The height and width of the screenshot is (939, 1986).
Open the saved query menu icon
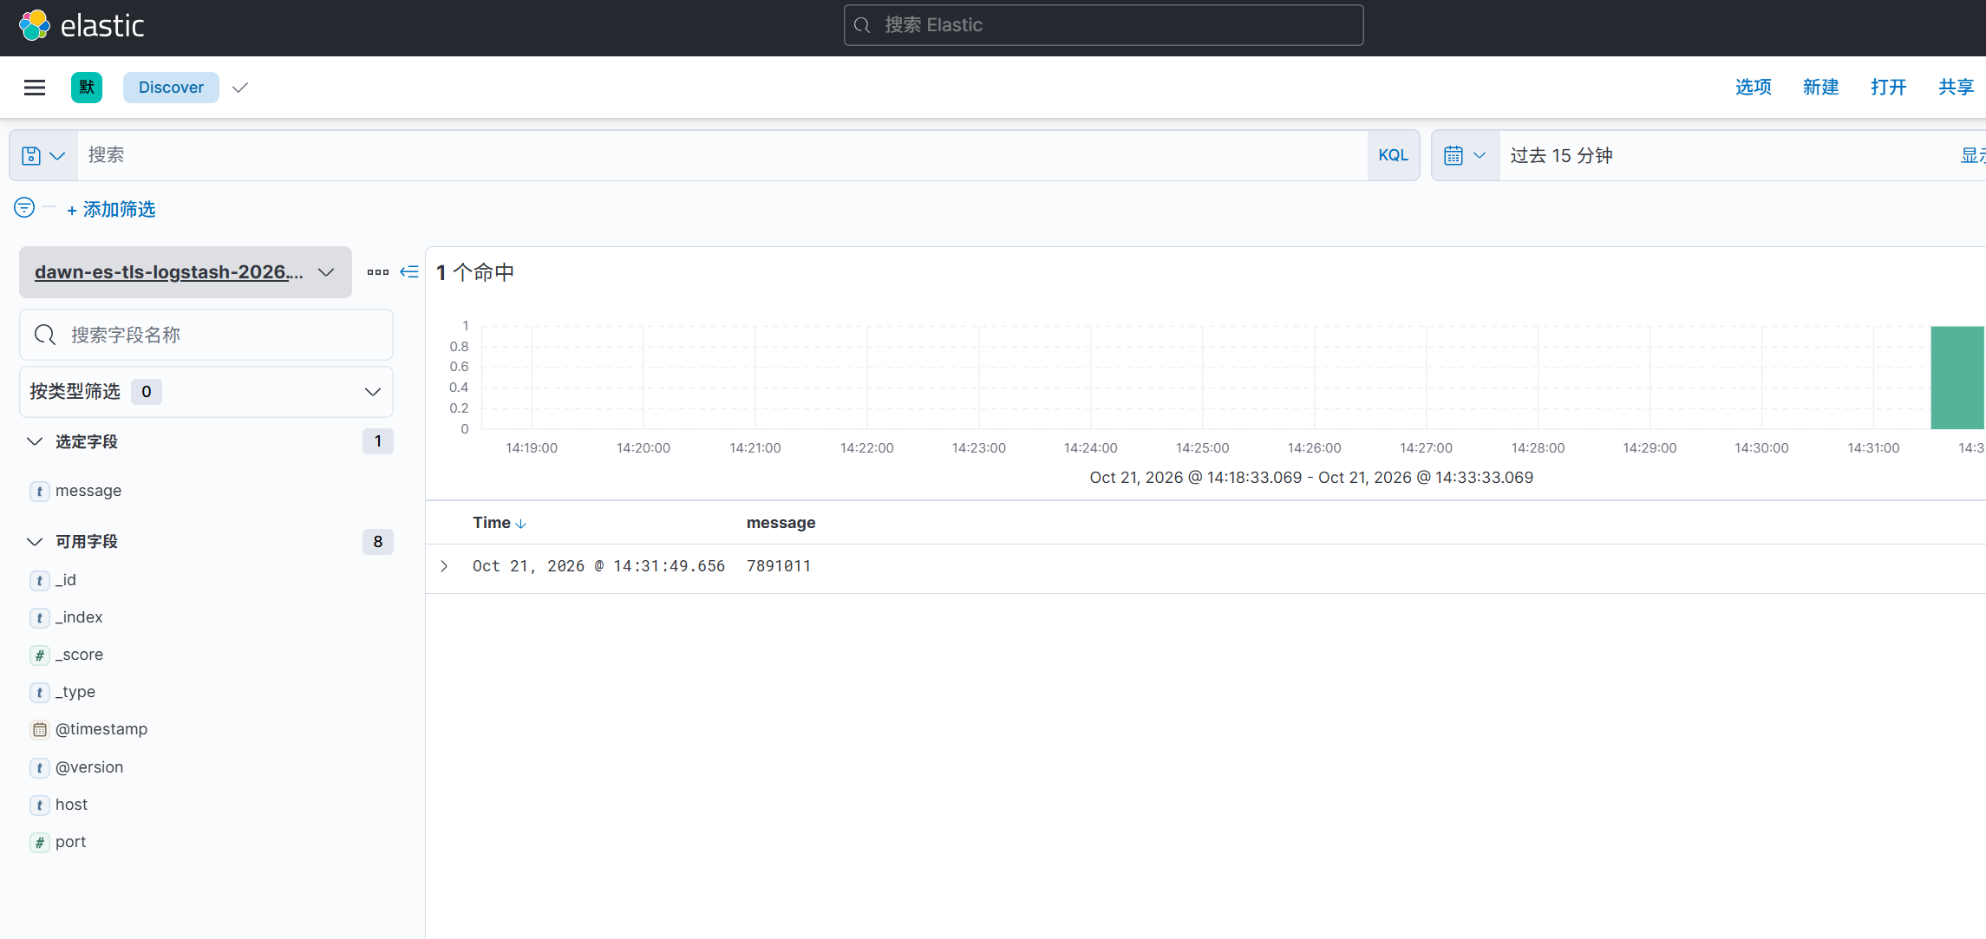click(x=43, y=156)
